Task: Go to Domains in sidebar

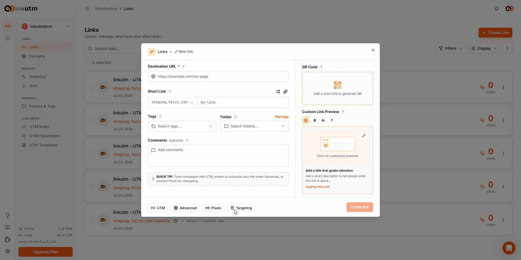Action: pyautogui.click(x=46, y=56)
